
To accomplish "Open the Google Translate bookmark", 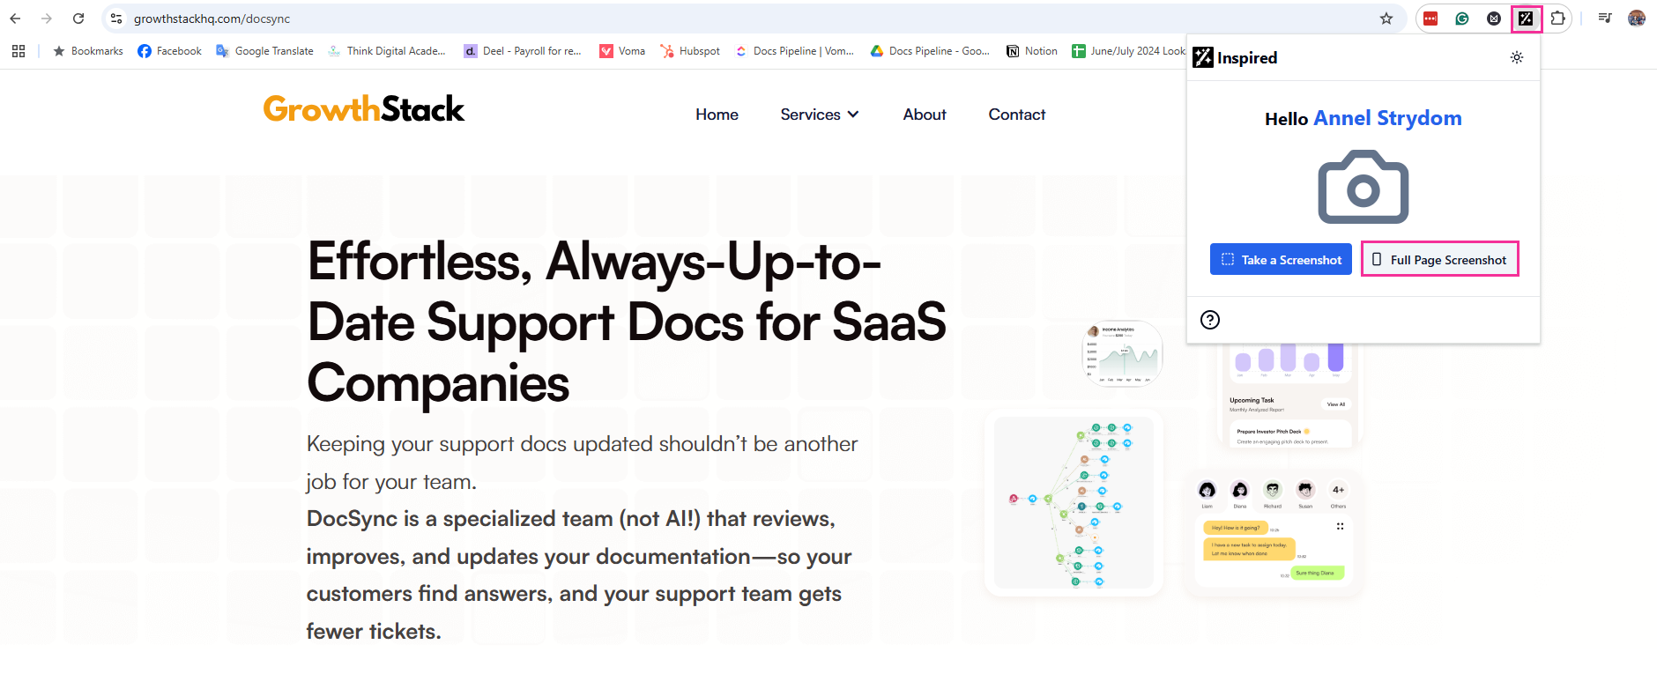I will pyautogui.click(x=264, y=51).
